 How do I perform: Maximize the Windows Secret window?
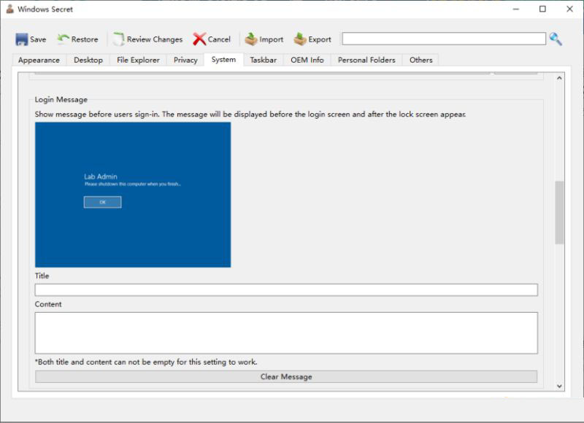(542, 9)
